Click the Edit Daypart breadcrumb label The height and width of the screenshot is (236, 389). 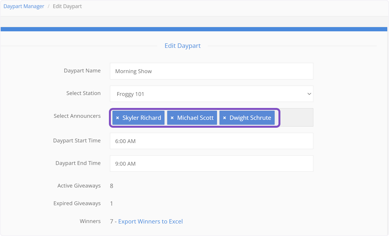(67, 6)
